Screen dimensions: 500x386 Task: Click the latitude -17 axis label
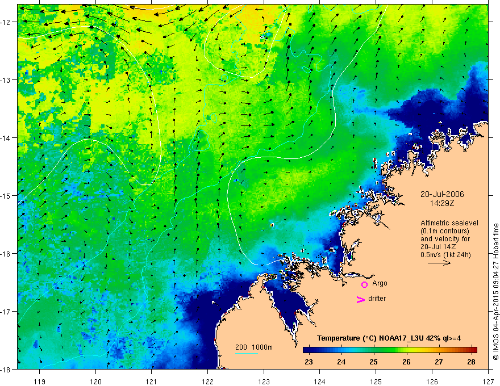6,312
